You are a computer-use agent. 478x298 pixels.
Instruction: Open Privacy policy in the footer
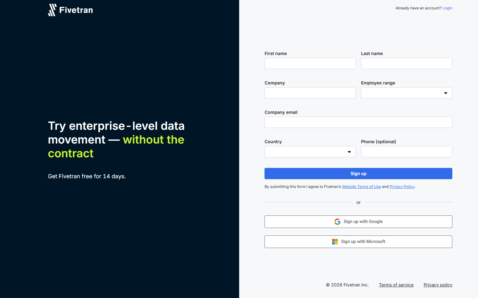(438, 285)
